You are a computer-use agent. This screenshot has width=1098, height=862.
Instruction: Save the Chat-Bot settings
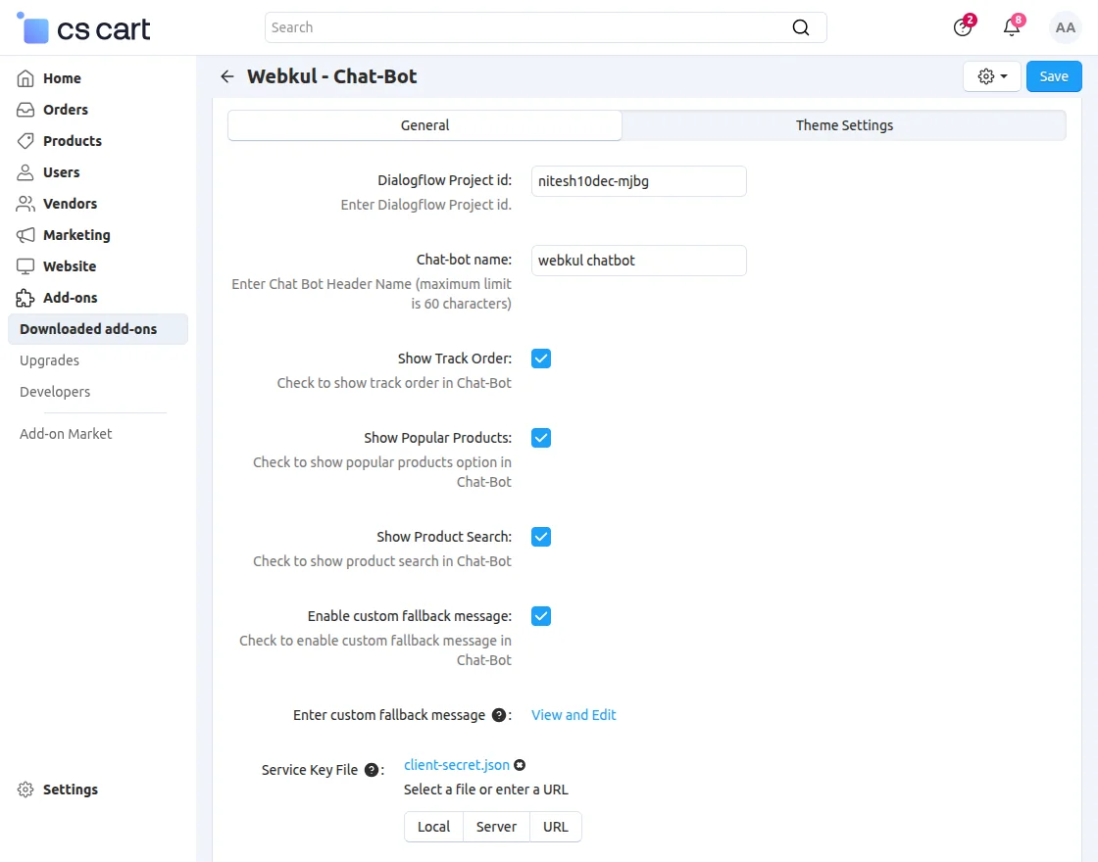click(1053, 75)
